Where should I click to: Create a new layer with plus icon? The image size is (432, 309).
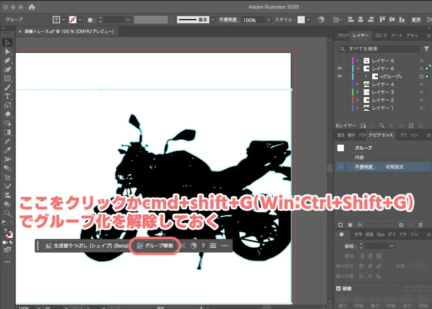(411, 125)
